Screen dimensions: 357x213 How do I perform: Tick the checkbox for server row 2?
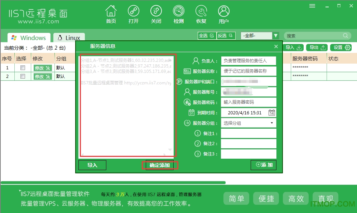(x=23, y=76)
